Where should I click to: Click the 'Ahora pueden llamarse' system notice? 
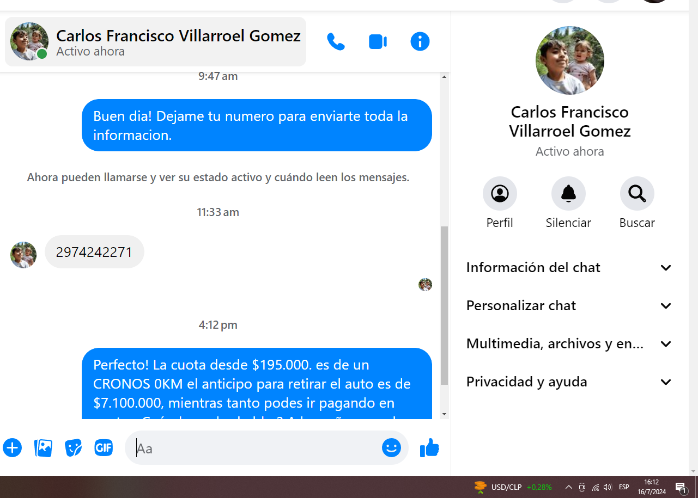[218, 177]
